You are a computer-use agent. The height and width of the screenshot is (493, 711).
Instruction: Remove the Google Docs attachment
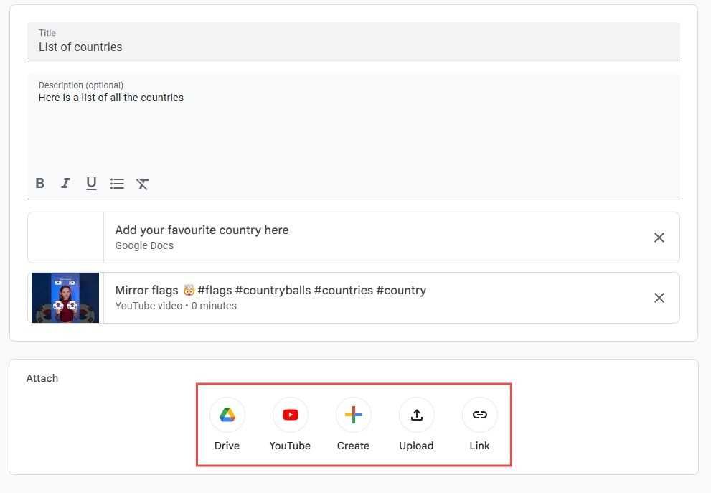point(659,238)
